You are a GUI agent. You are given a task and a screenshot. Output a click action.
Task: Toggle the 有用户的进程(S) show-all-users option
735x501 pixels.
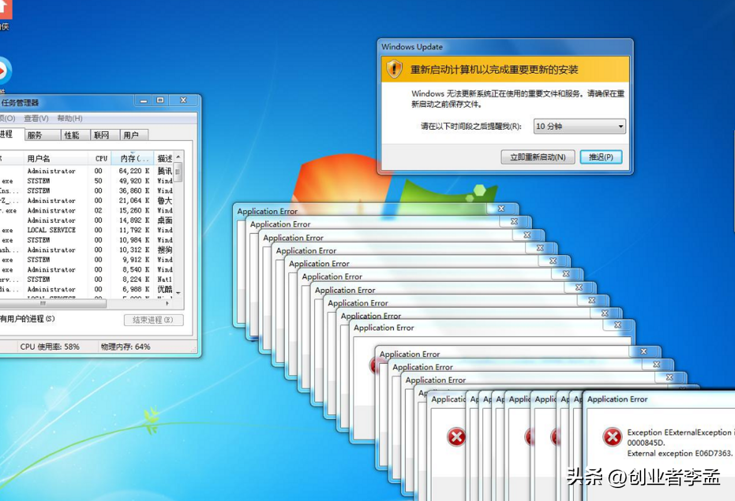pyautogui.click(x=27, y=319)
